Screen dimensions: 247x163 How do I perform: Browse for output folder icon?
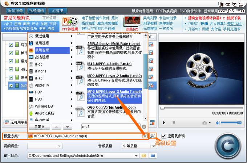point(144,156)
